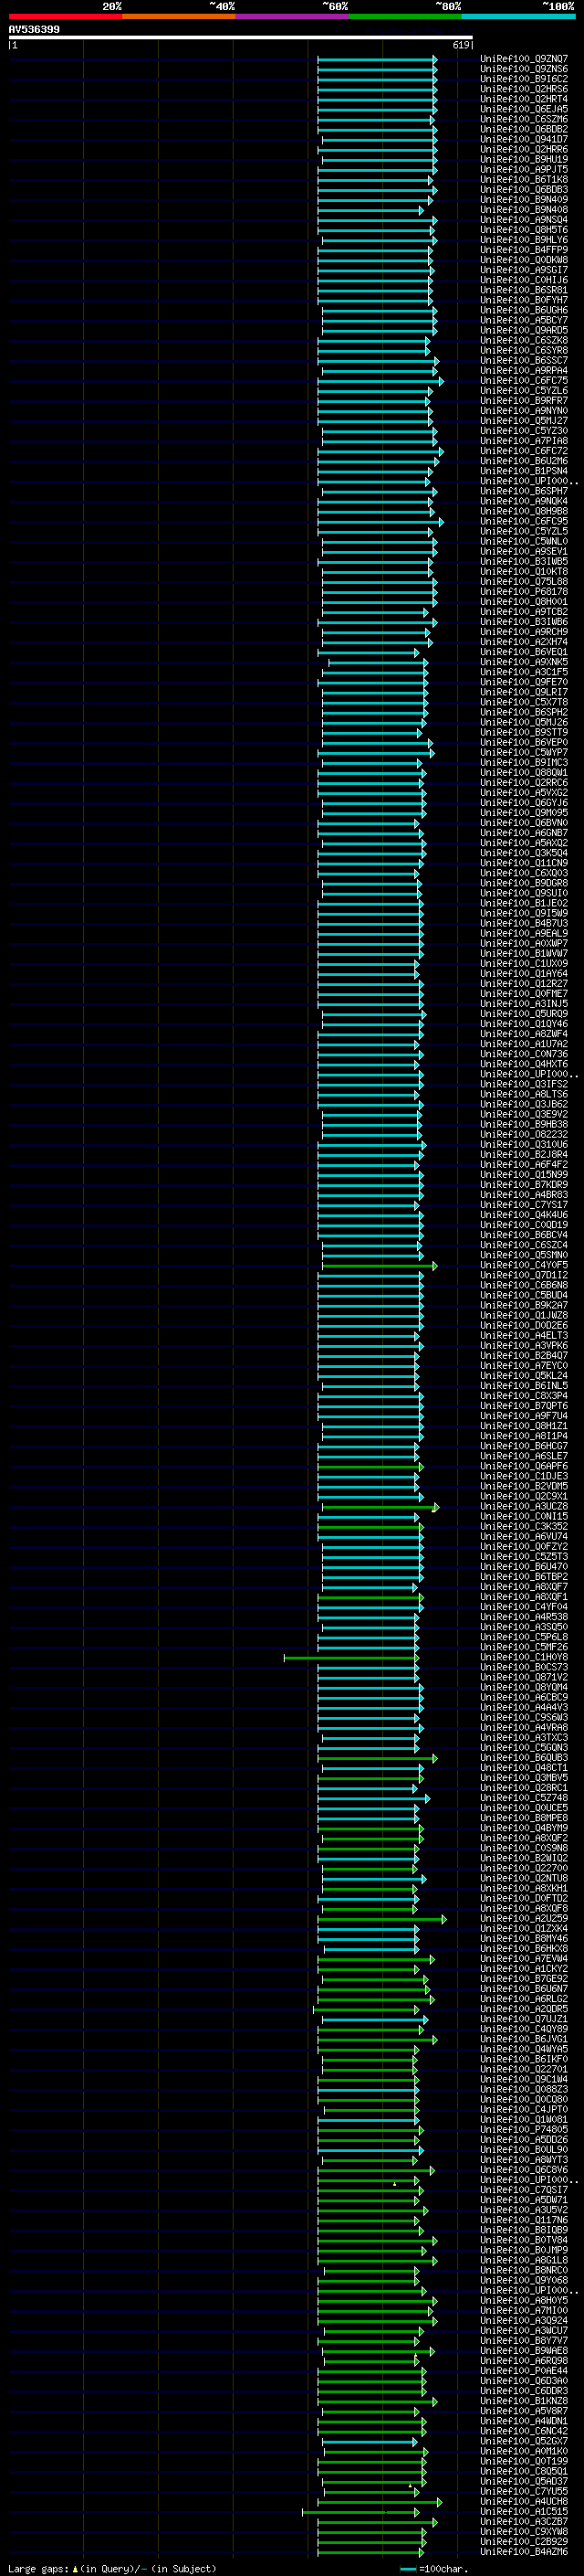Click the UniRef100_C6FC75 entry
Image resolution: width=584 pixels, height=2576 pixels.
click(523, 380)
